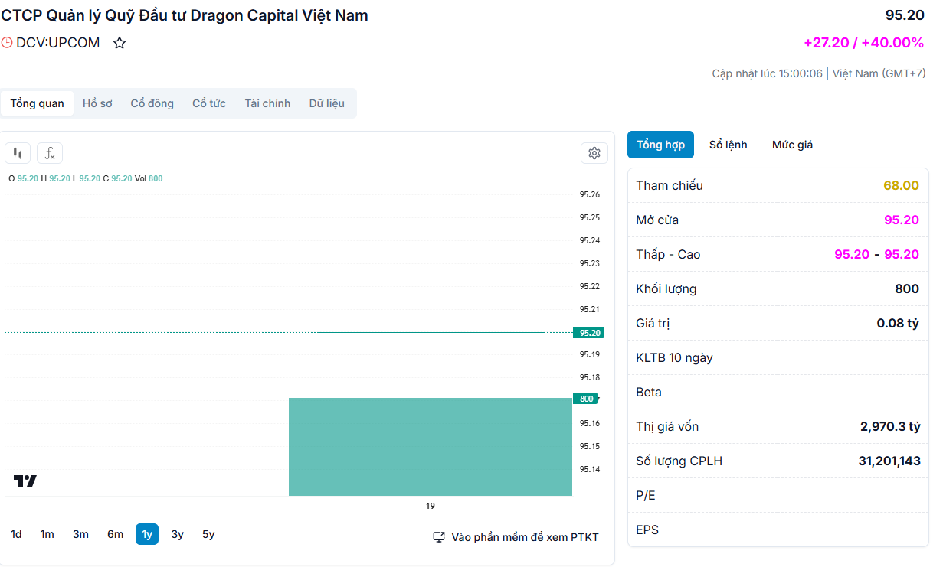This screenshot has height=567, width=943.
Task: Switch chart range to 5y
Action: pos(208,534)
